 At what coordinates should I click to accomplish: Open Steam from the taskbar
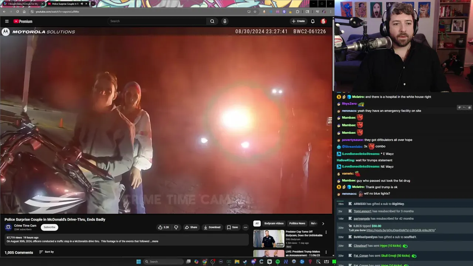pos(245,262)
